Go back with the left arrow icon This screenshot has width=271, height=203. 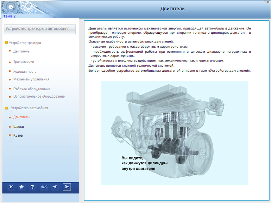(x=55, y=187)
